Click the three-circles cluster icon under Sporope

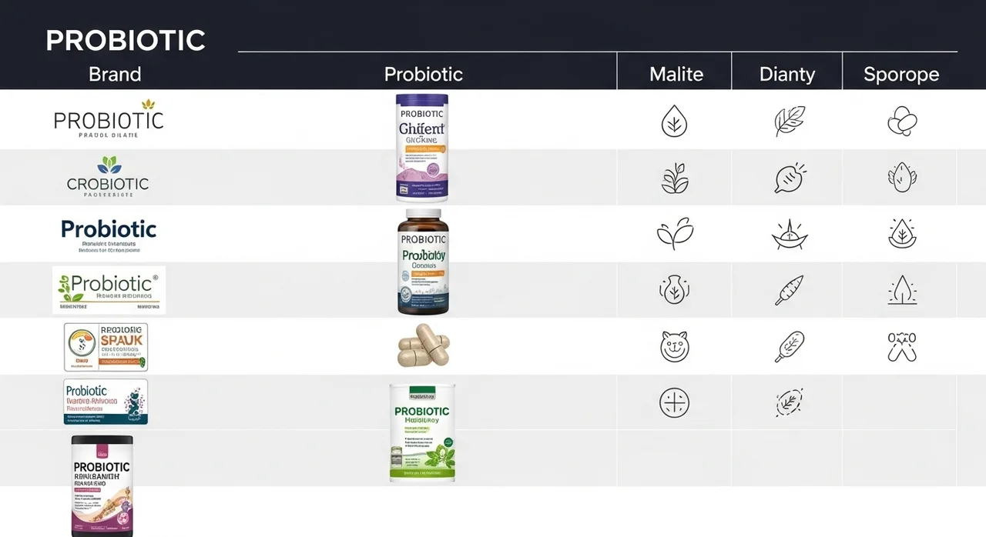(x=901, y=122)
